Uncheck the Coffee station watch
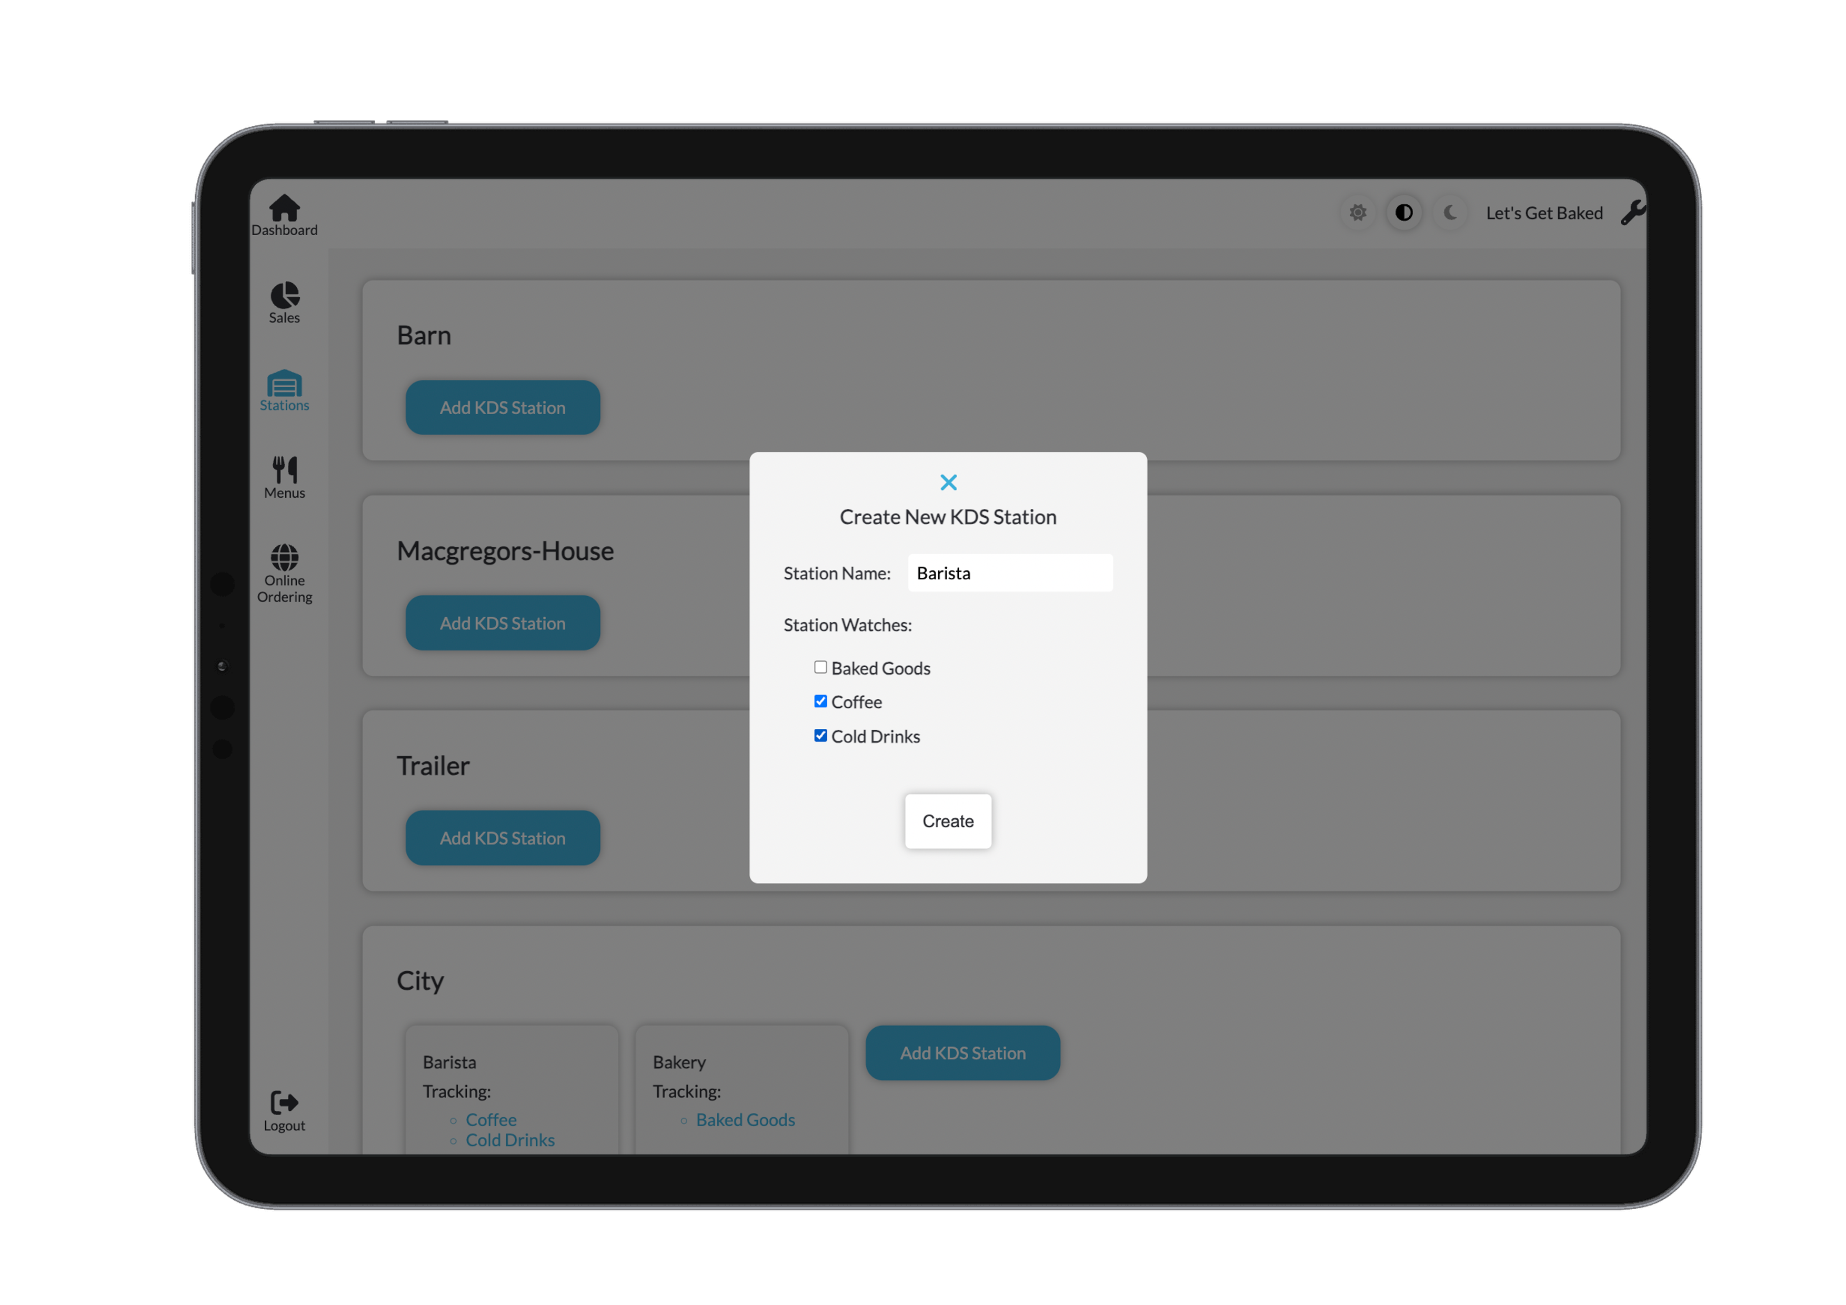Viewport: 1846px width, 1305px height. point(821,700)
